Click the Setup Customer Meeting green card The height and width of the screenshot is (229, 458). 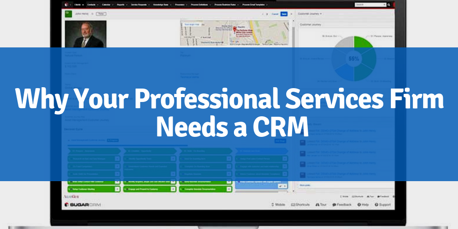pyautogui.click(x=94, y=189)
